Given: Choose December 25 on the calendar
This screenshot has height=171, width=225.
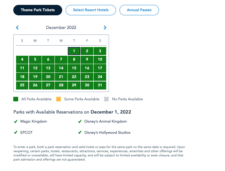Looking at the screenshot, I should pos(22,85).
